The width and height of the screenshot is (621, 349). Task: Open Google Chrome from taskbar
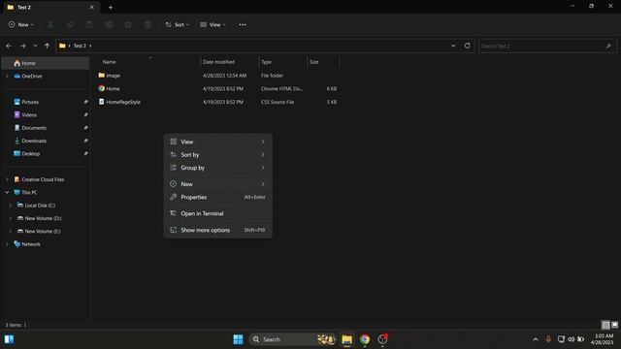(x=365, y=339)
